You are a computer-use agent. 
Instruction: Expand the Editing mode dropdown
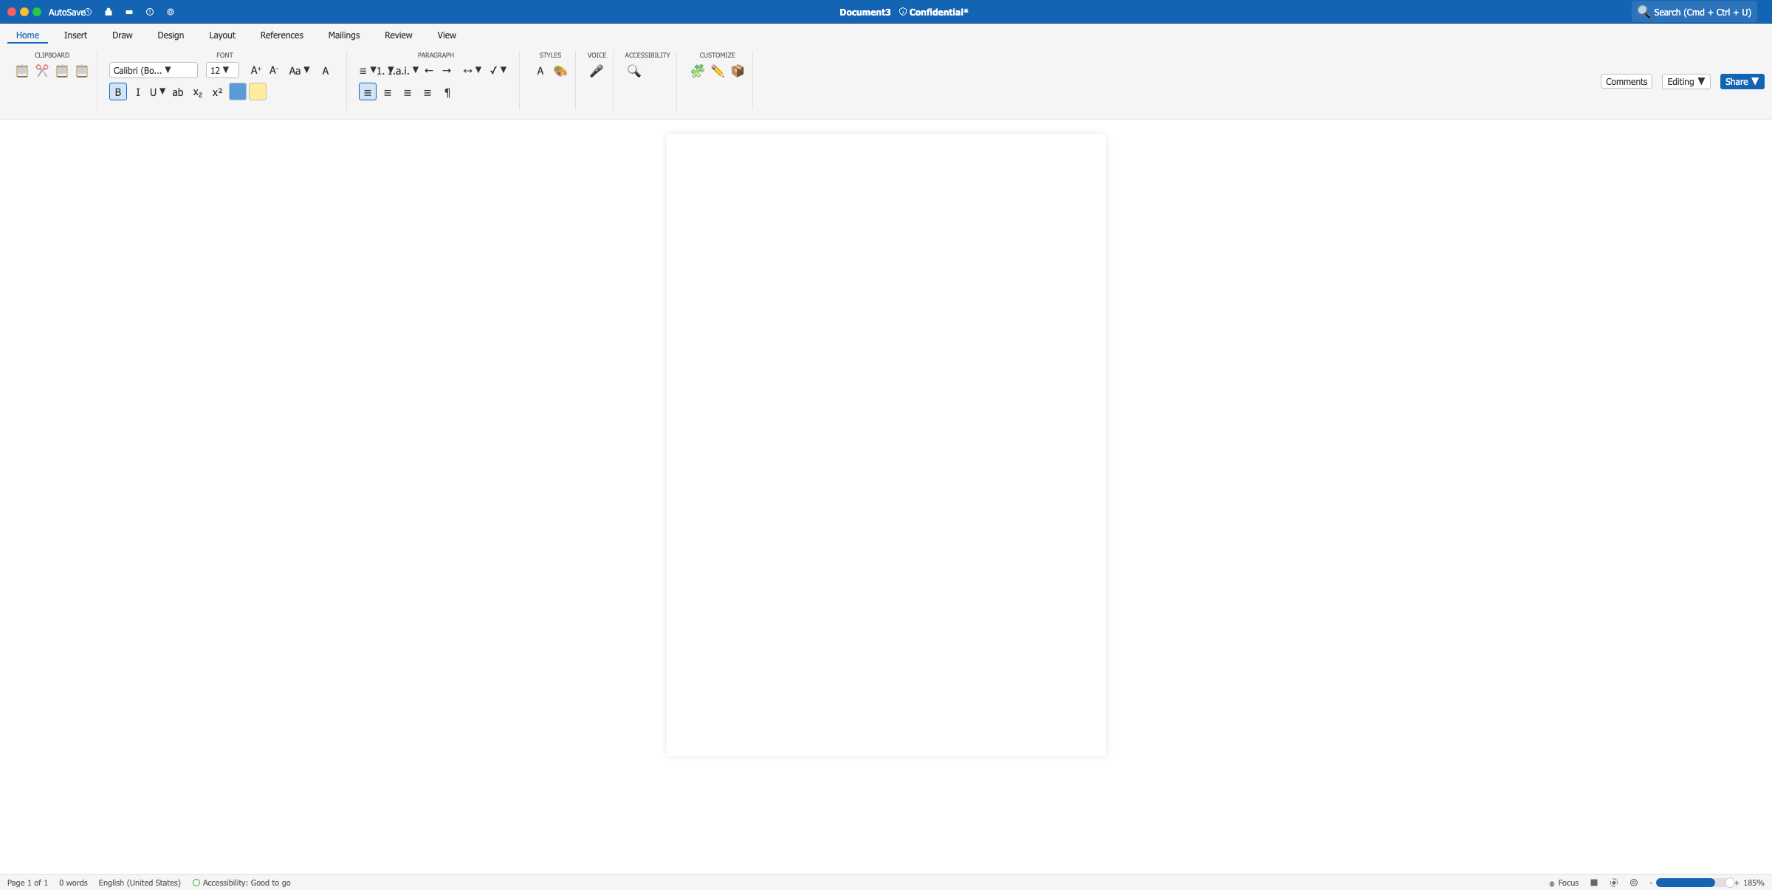click(x=1686, y=82)
